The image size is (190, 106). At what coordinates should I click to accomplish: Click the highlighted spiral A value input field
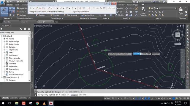tap(137, 54)
